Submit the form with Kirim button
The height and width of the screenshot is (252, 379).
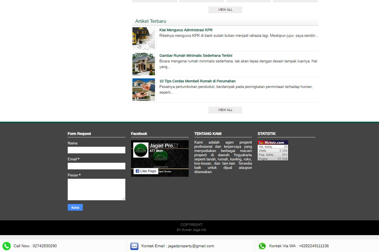pyautogui.click(x=75, y=208)
